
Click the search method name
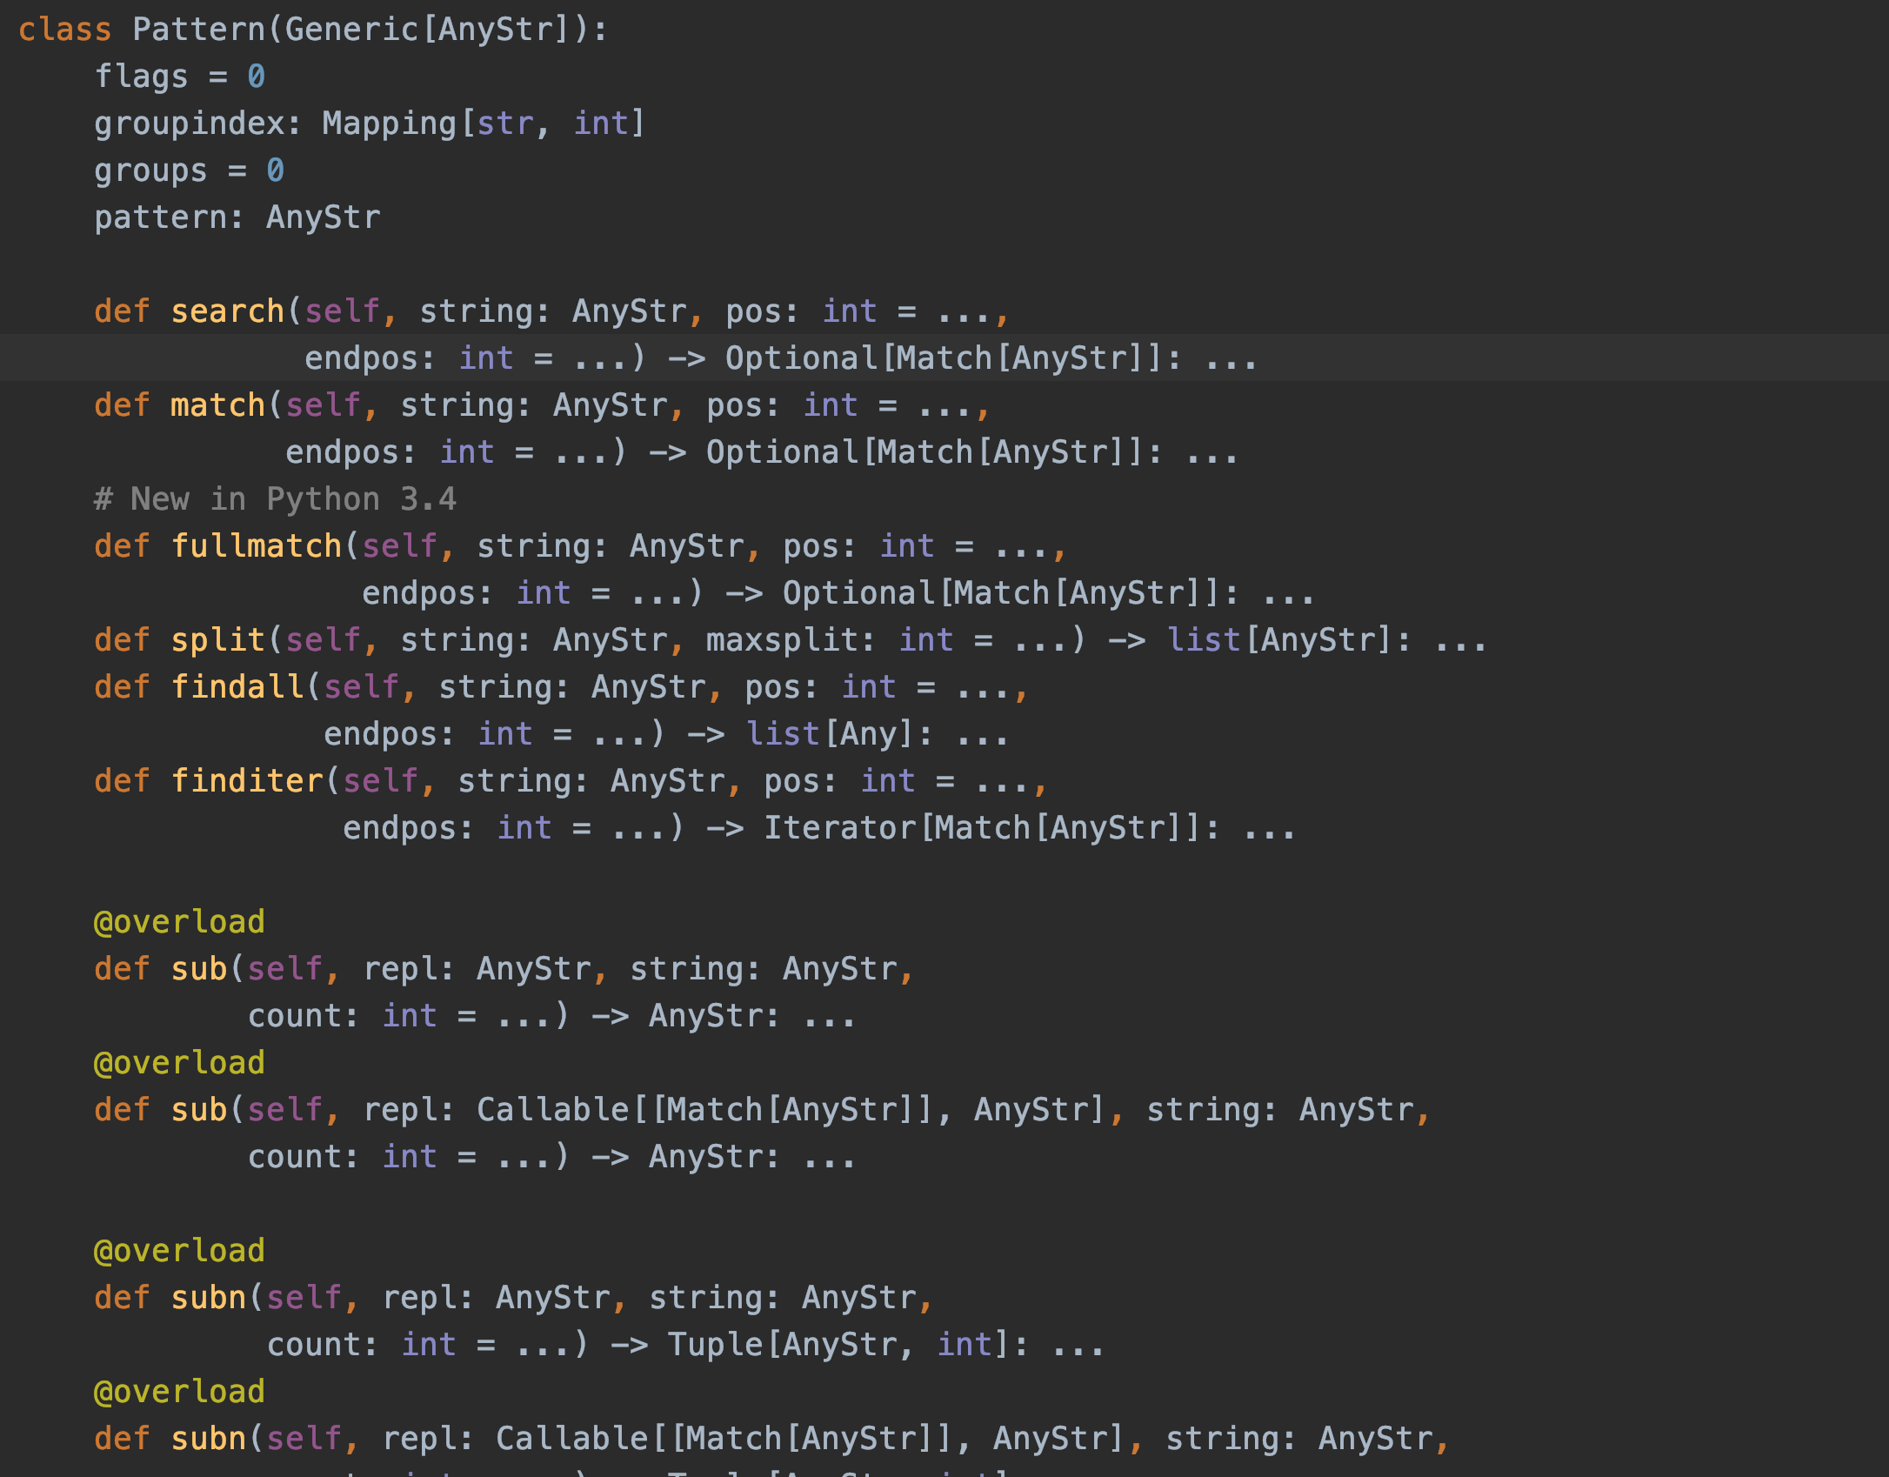point(227,311)
